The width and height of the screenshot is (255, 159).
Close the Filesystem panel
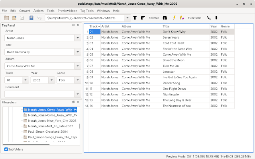pyautogui.click(x=78, y=102)
